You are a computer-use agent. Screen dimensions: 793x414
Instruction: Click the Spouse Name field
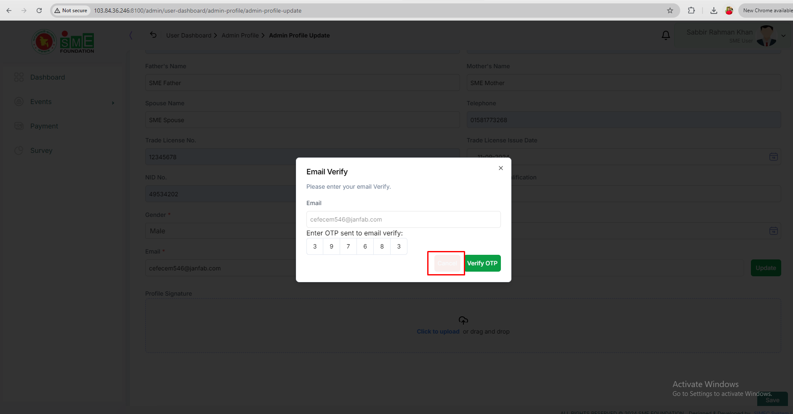click(x=302, y=120)
